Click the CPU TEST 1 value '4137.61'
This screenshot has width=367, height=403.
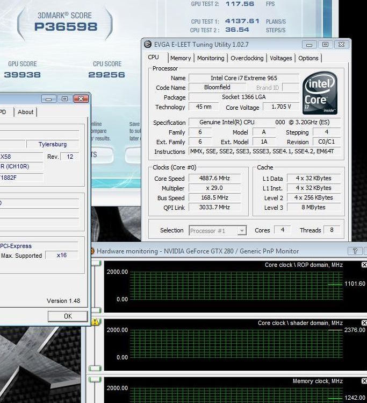pos(242,21)
